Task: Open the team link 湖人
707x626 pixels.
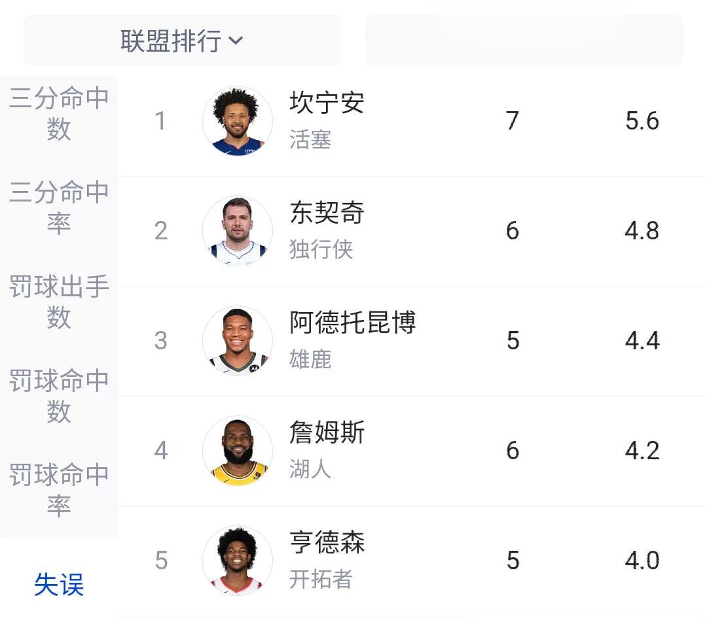Action: click(x=310, y=469)
